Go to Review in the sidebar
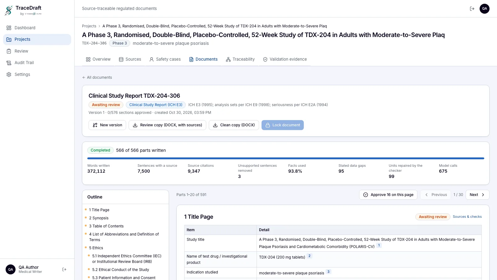Viewport: 497px width, 280px height. (37, 51)
